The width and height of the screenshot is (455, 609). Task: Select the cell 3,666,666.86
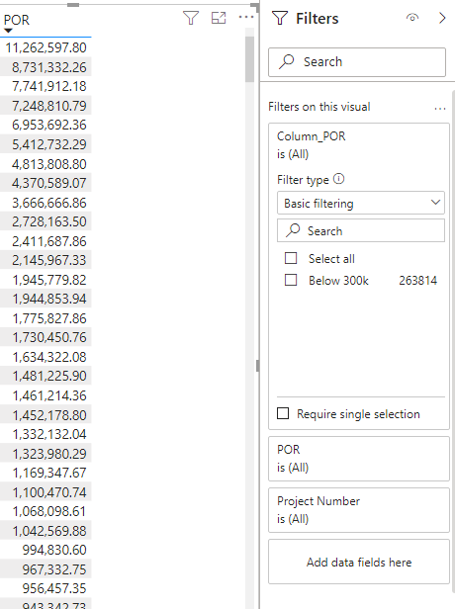[x=45, y=202]
